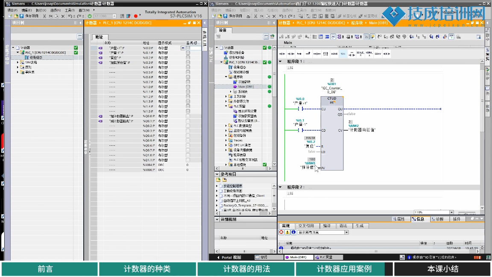
Task: Toggle 产量-1 monitor checkbox
Action: 187,53
